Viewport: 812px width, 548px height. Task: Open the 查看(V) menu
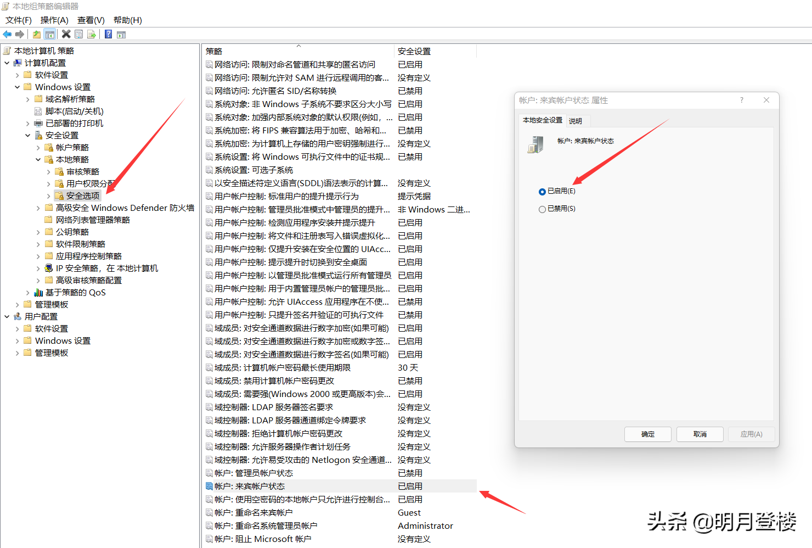[91, 20]
